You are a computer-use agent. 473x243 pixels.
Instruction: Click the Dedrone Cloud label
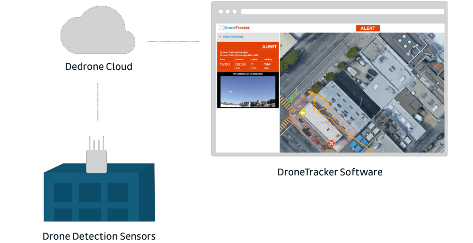tap(98, 67)
